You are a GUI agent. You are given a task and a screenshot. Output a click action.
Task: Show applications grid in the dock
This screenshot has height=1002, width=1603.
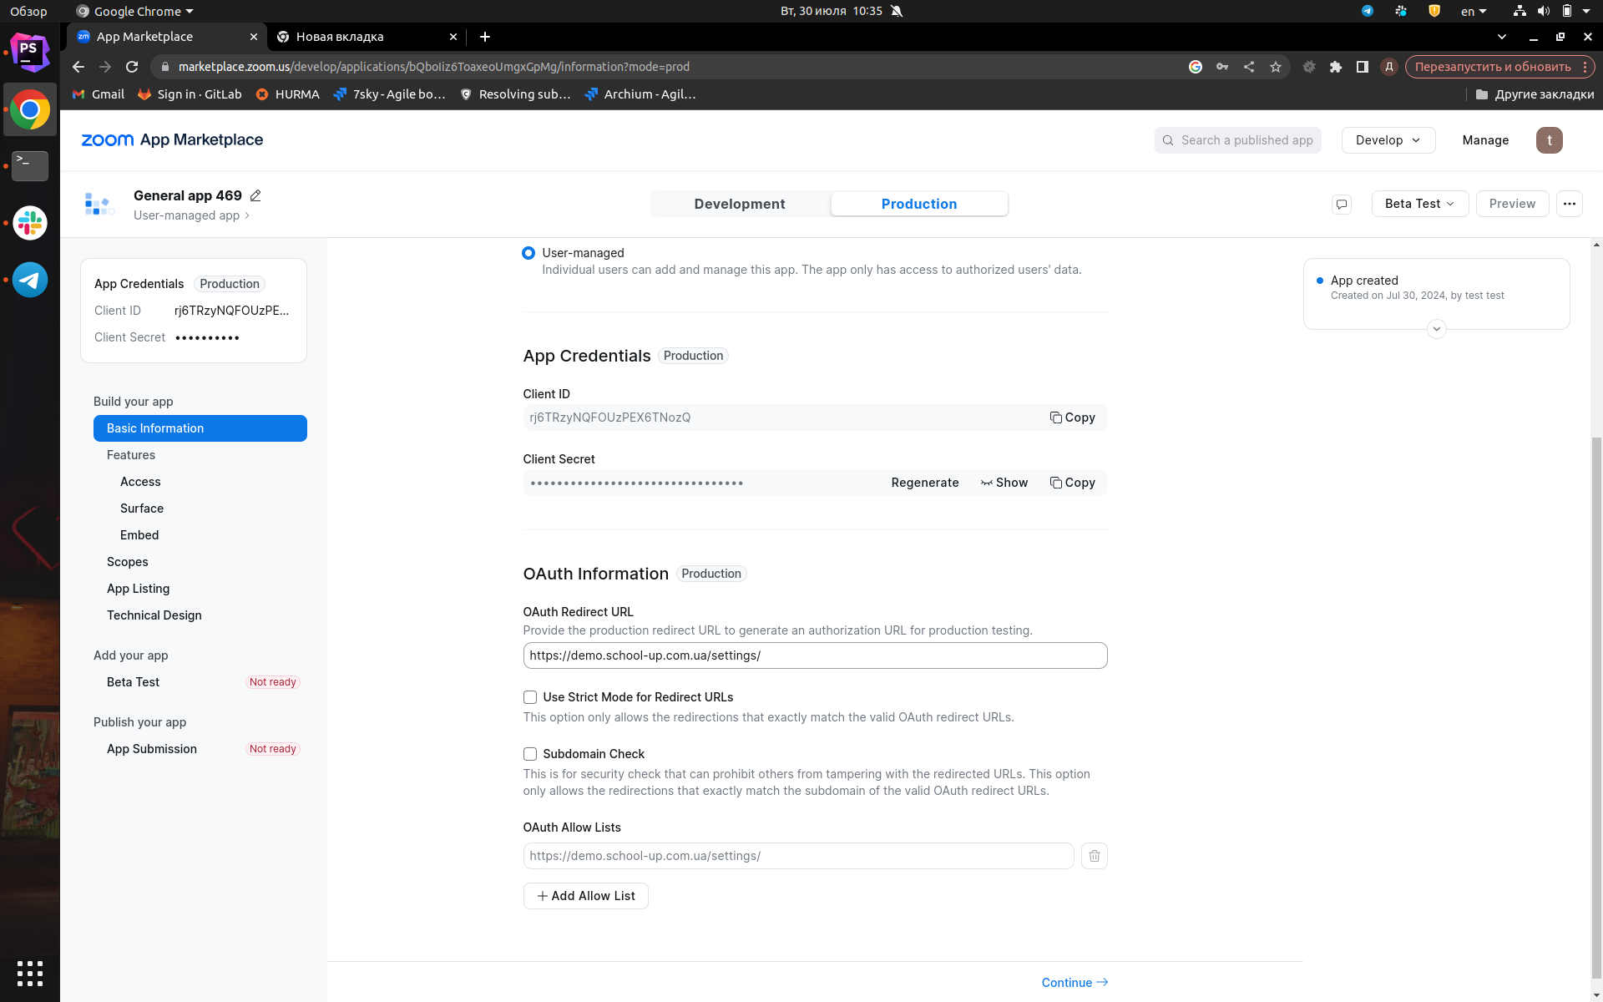pyautogui.click(x=30, y=973)
